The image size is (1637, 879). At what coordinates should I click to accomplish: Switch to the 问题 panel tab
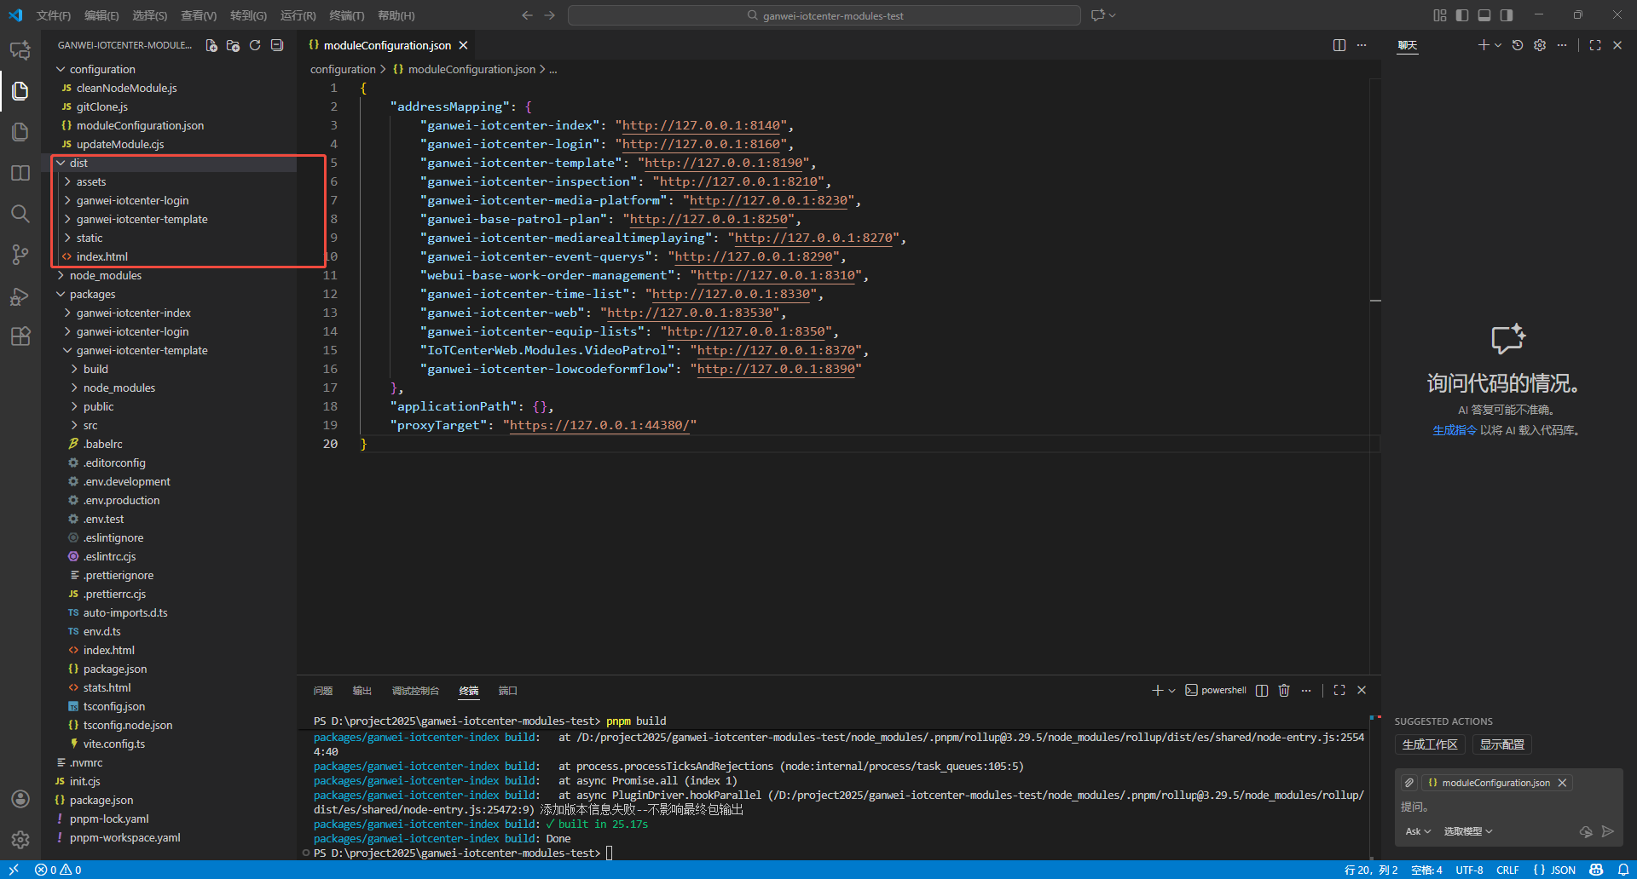[323, 691]
